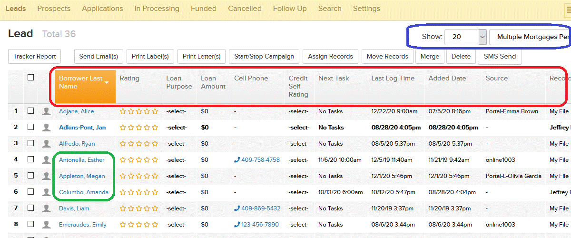The height and width of the screenshot is (238, 571).
Task: Set fourth star rating for Antonella, Esther
Action: (x=147, y=160)
